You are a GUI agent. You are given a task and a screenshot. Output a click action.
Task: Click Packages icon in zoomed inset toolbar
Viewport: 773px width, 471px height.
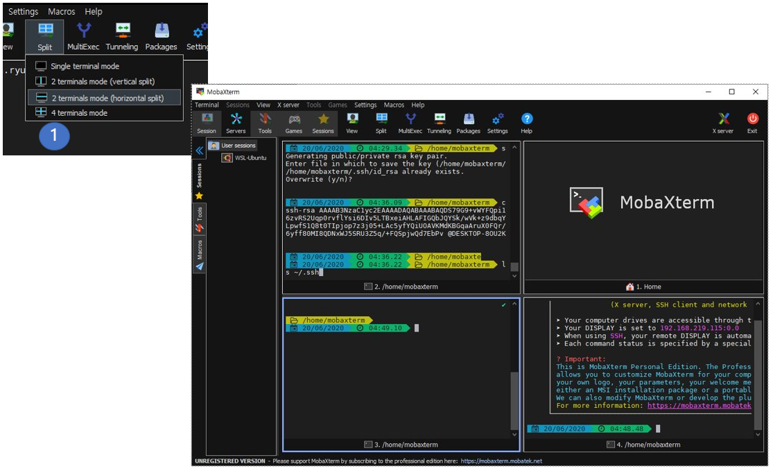coord(162,37)
